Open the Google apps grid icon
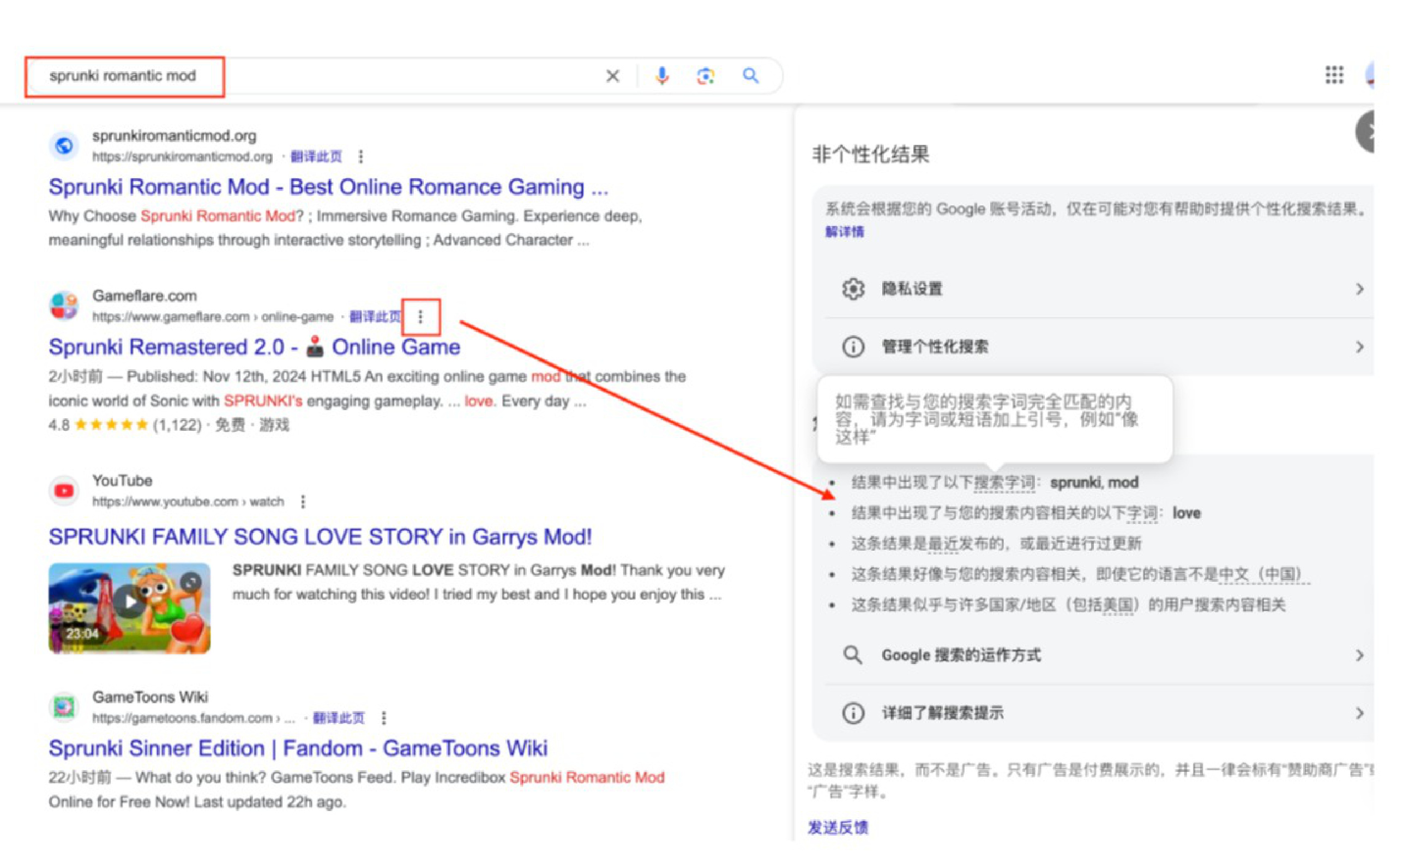The image size is (1415, 853). (x=1334, y=75)
